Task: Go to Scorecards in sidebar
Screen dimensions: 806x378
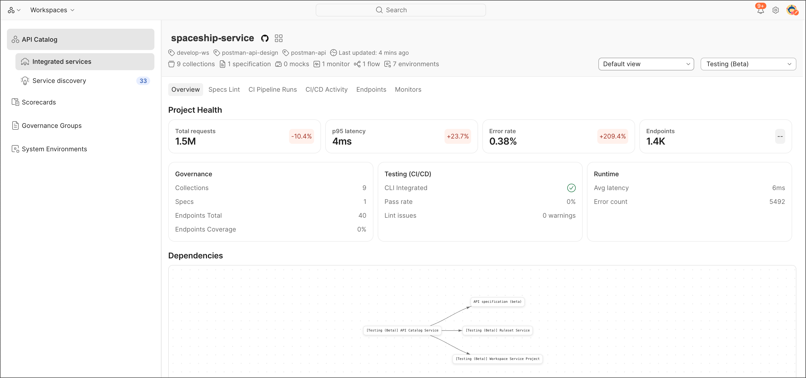Action: 39,102
